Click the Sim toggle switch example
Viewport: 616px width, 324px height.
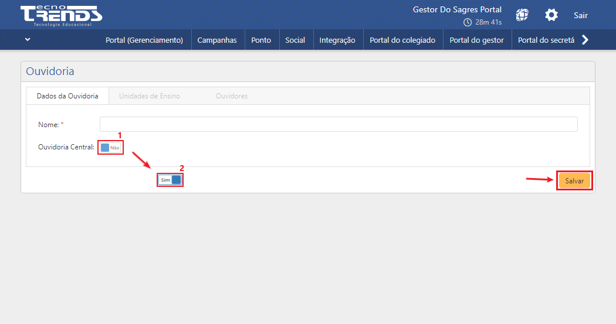point(170,180)
